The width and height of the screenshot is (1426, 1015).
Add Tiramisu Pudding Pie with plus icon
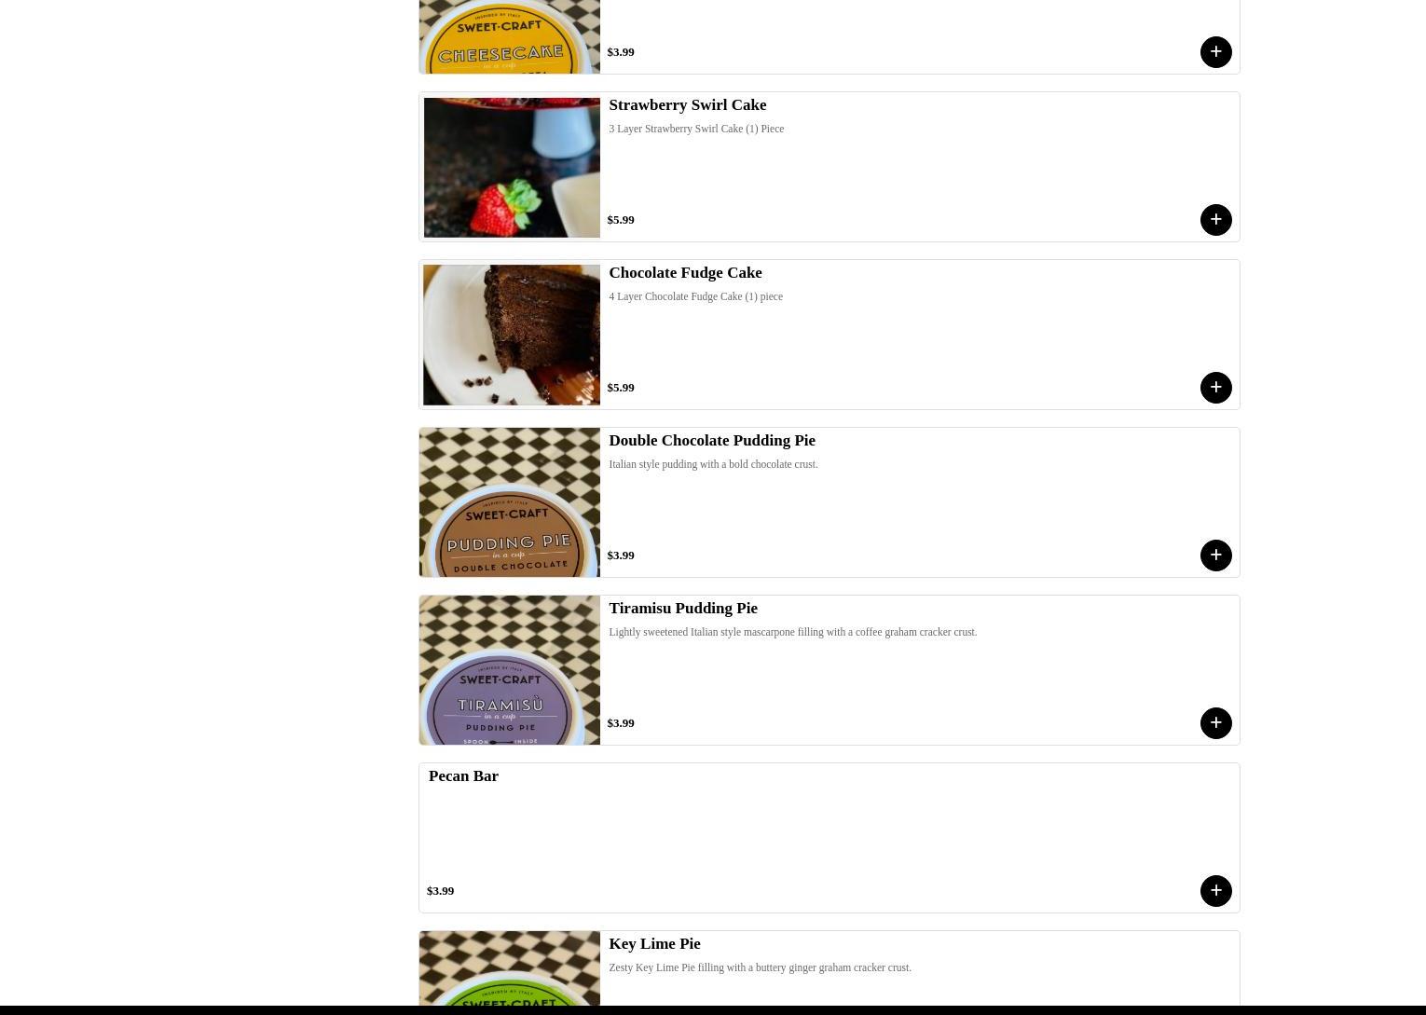1215,723
